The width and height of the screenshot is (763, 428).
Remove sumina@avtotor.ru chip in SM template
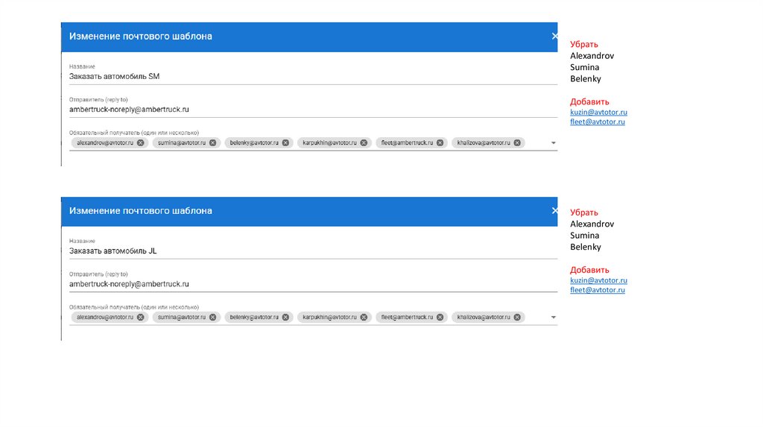[x=212, y=142]
